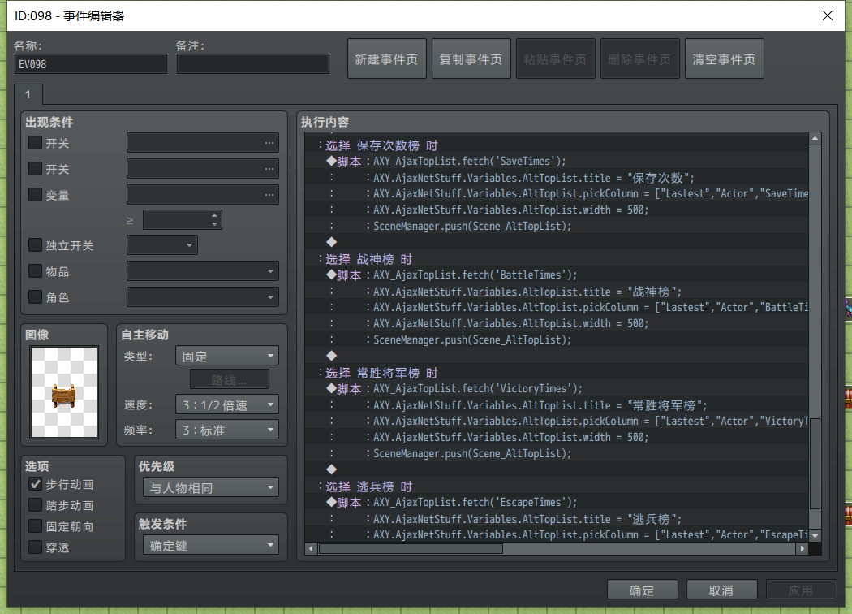
Task: Open the 独立开关 dropdown
Action: click(162, 245)
